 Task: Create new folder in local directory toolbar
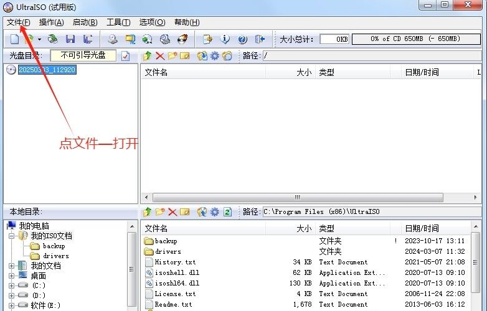click(x=160, y=211)
